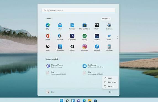The width and height of the screenshot is (158, 102).
Task: Expand the All apps list
Action: 106,19
